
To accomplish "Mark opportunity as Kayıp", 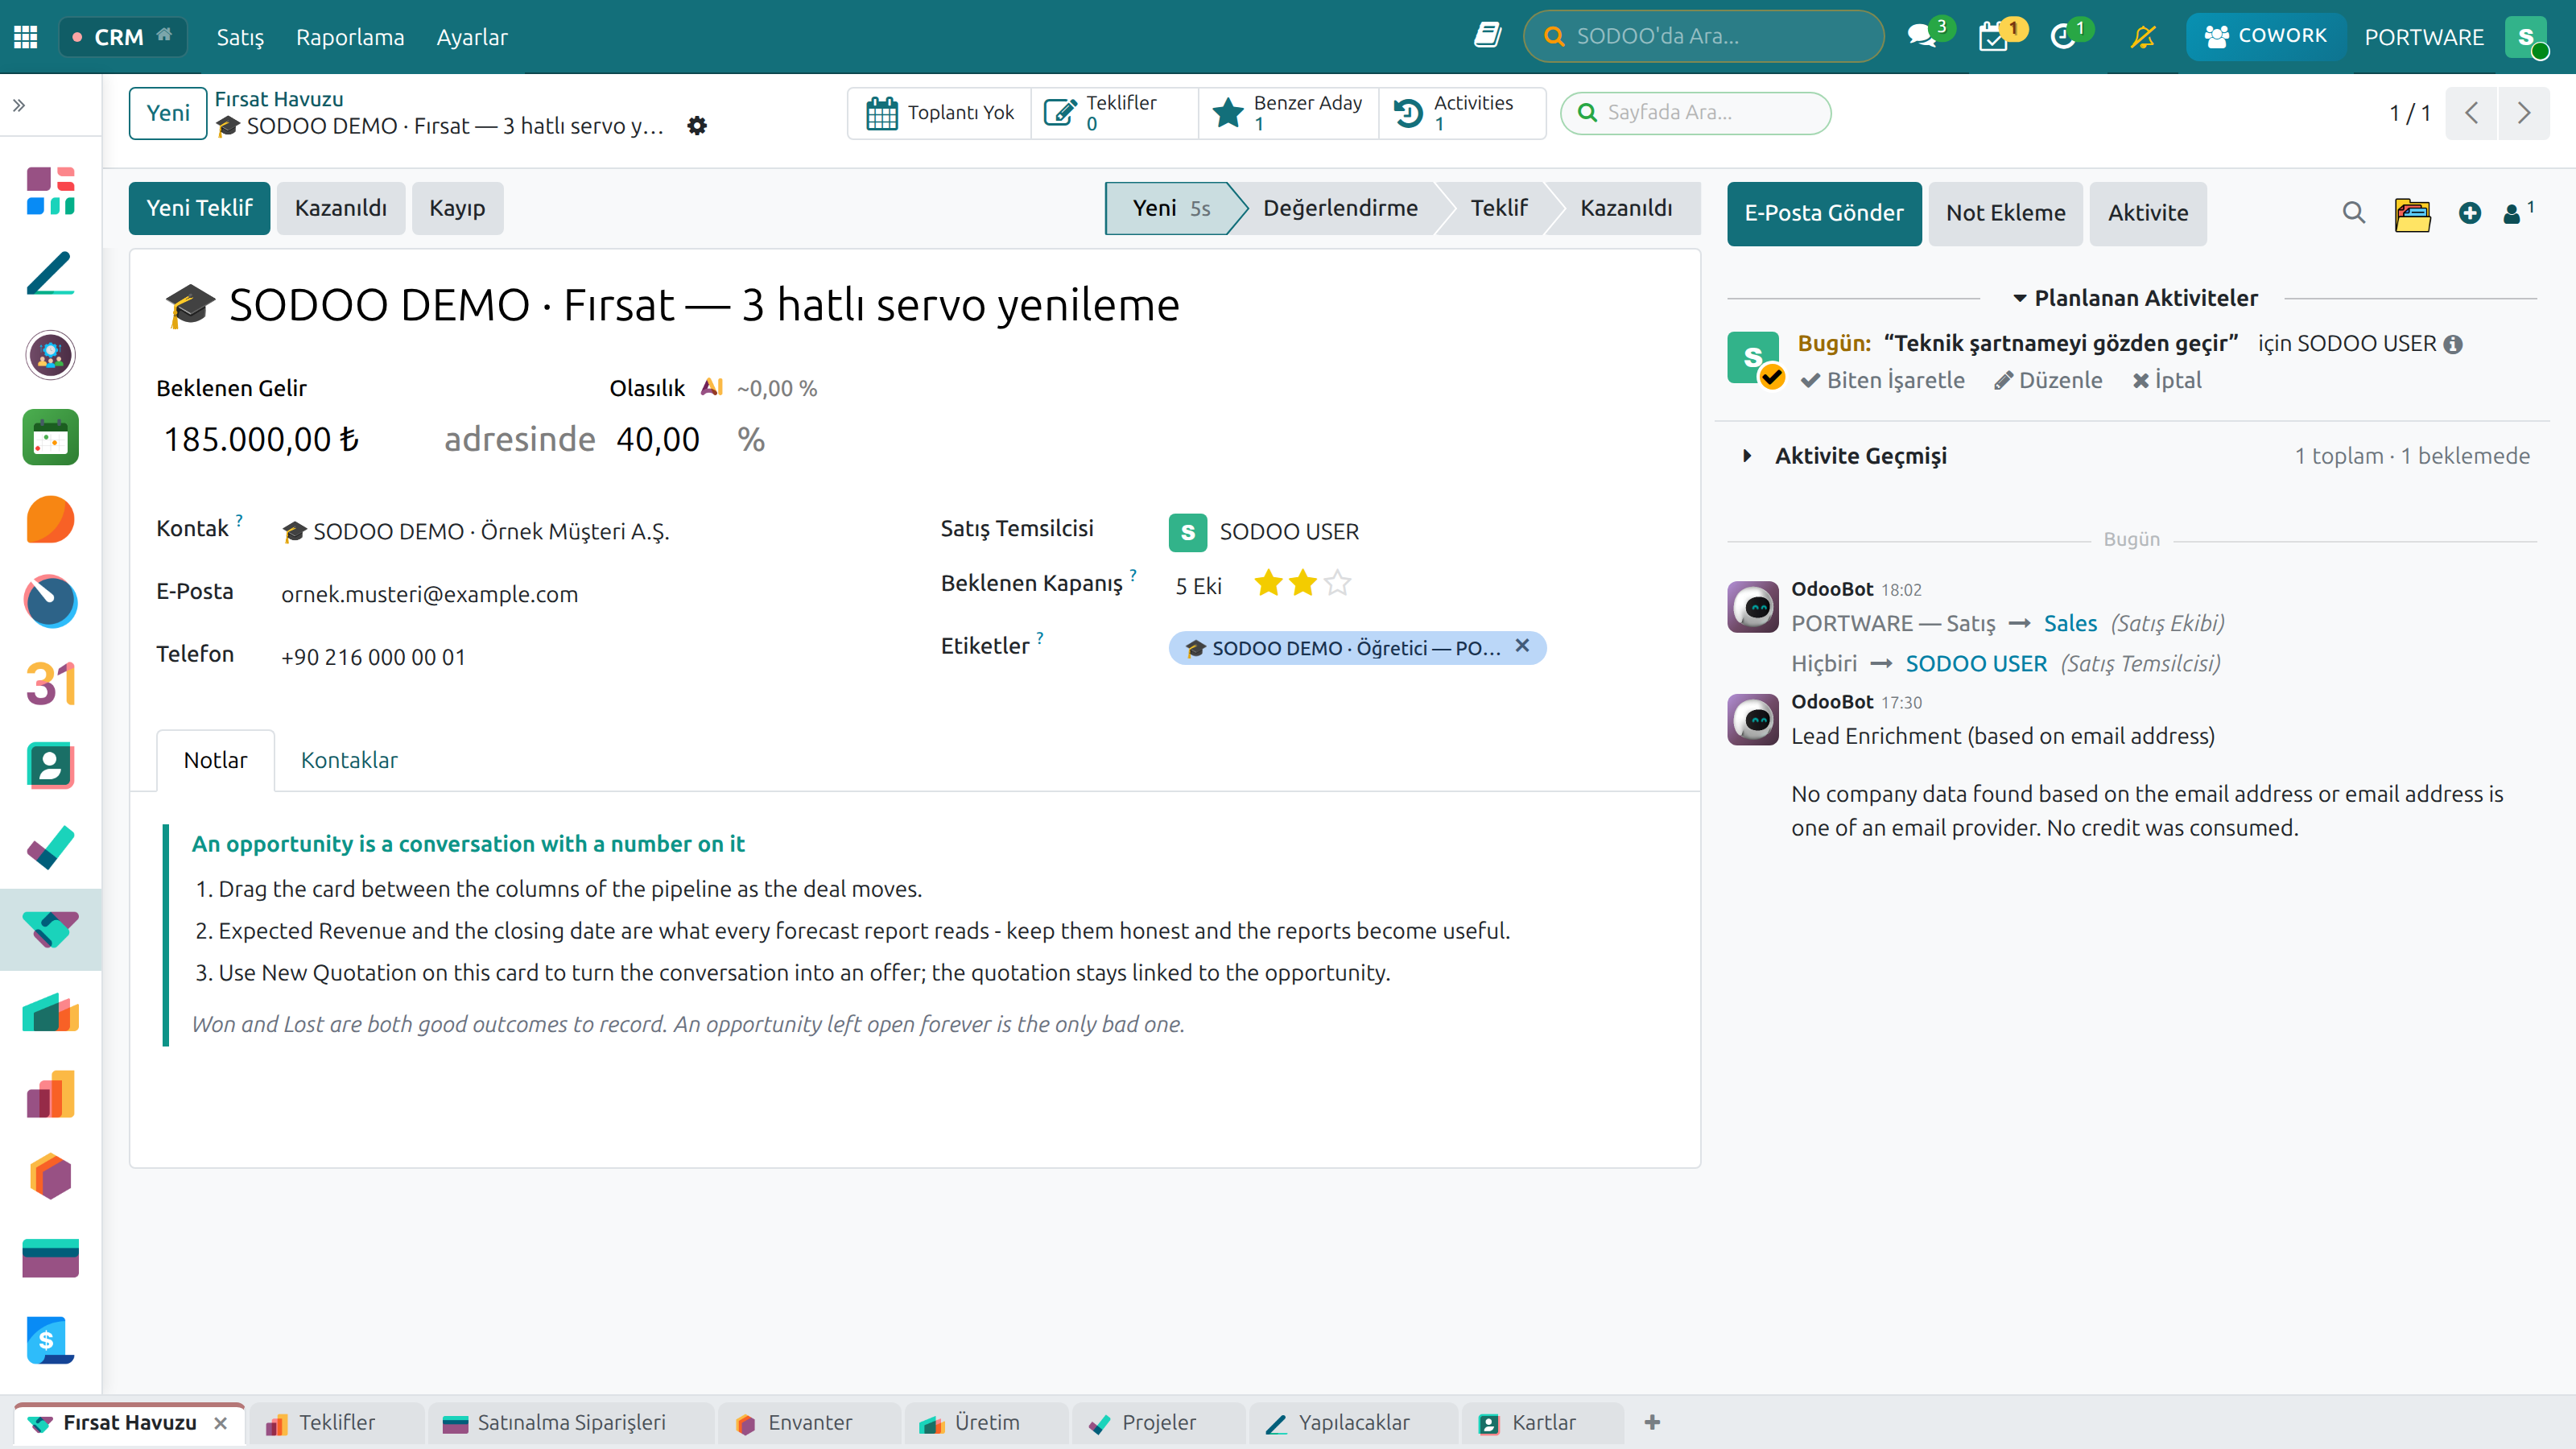I will 457,208.
